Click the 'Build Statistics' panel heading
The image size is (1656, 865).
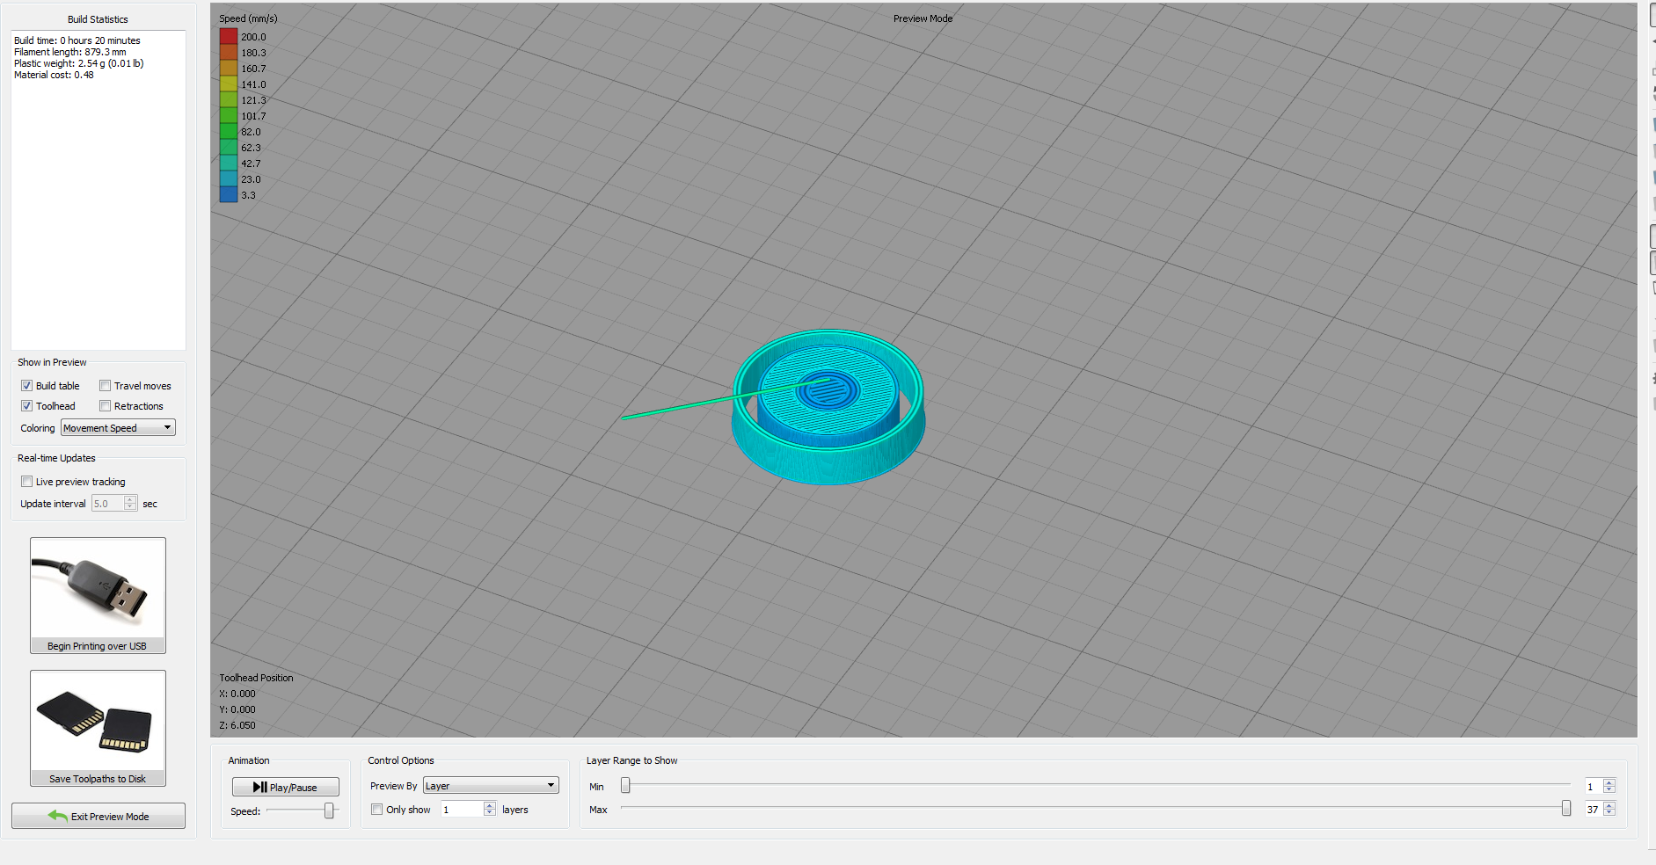point(98,19)
